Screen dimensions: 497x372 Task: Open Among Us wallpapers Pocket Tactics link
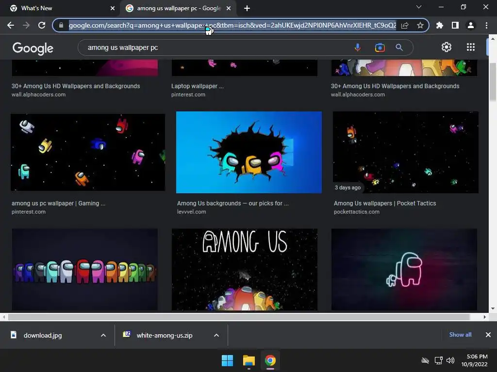coord(385,203)
